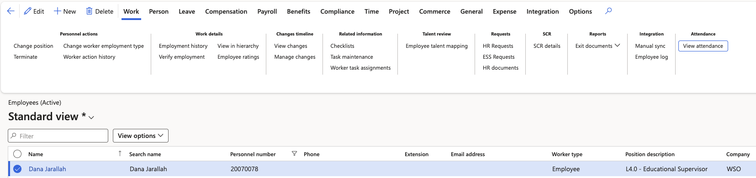Click View in hierarchy

click(x=238, y=46)
